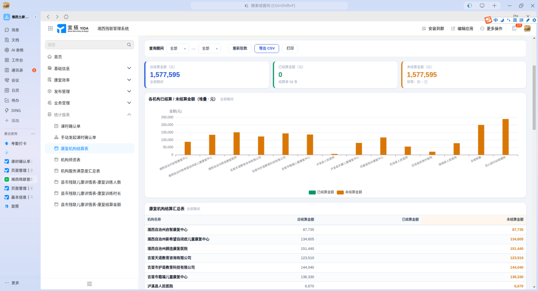Click the navigation 搜索 input field
The width and height of the screenshot is (538, 291).
coord(90,45)
